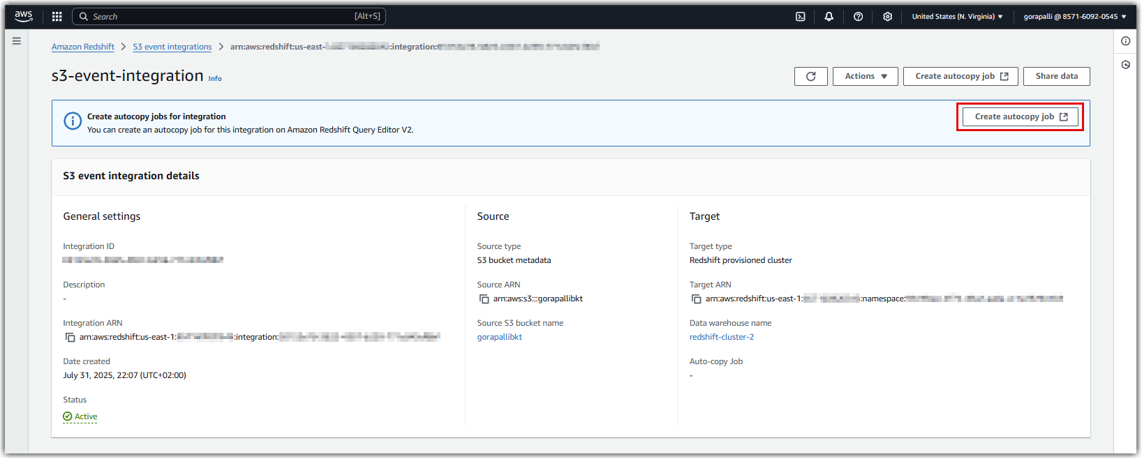The width and height of the screenshot is (1142, 459).
Task: Go to Amazon Redshift breadcrumb link
Action: (x=83, y=47)
